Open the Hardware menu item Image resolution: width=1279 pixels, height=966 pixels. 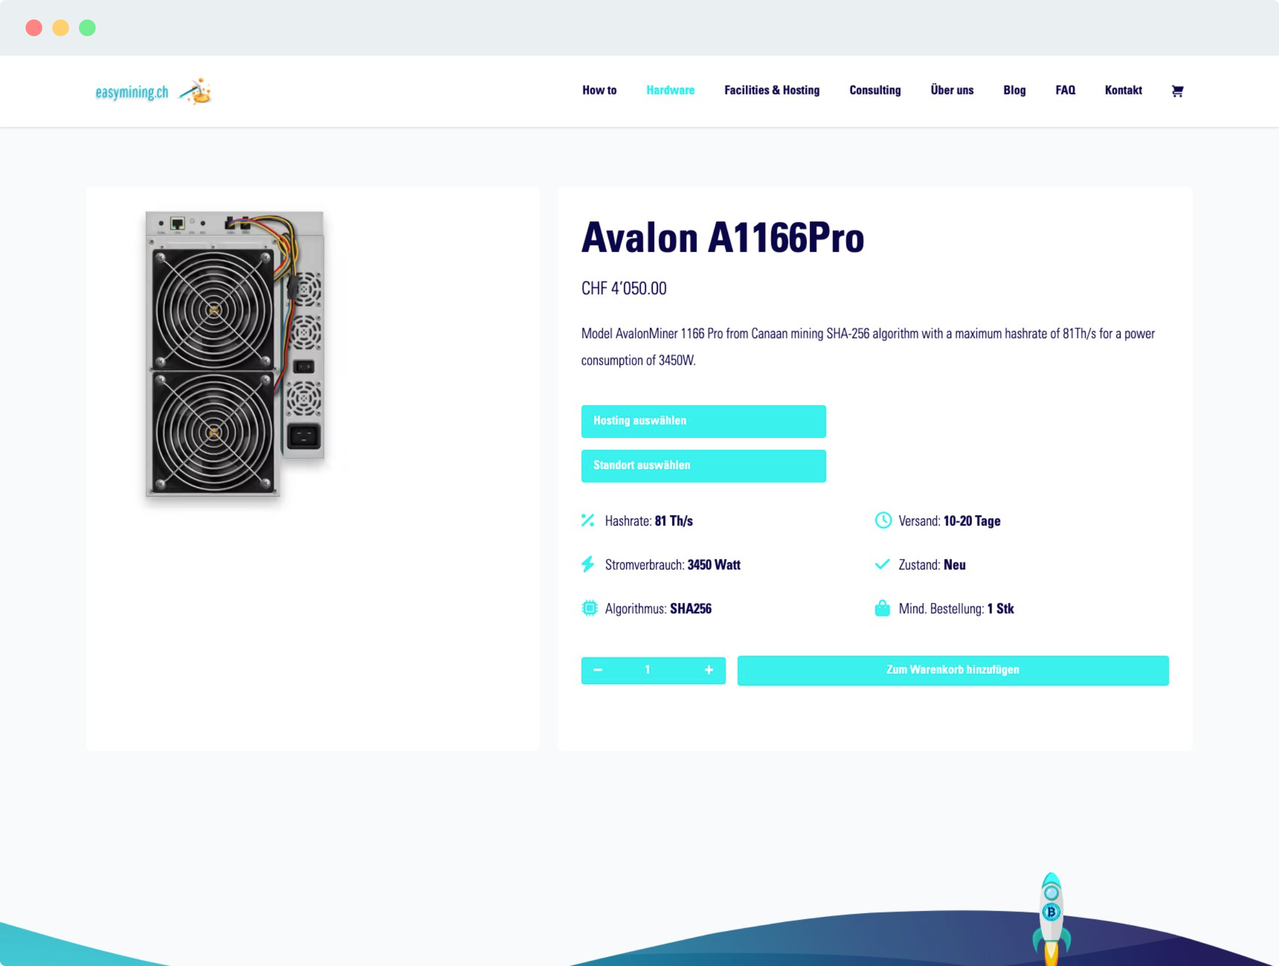(x=670, y=90)
